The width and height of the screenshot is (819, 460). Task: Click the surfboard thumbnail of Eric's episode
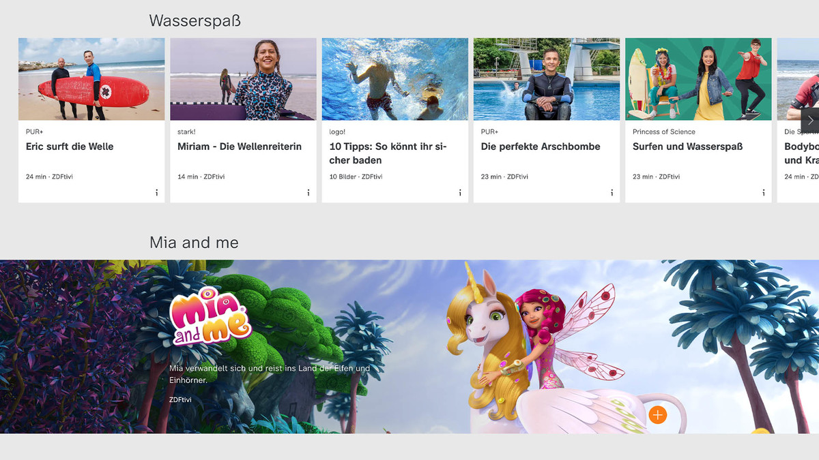[91, 79]
